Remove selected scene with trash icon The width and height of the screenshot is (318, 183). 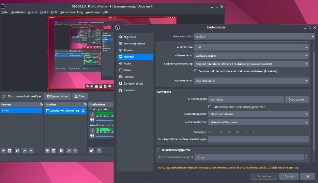point(10,151)
